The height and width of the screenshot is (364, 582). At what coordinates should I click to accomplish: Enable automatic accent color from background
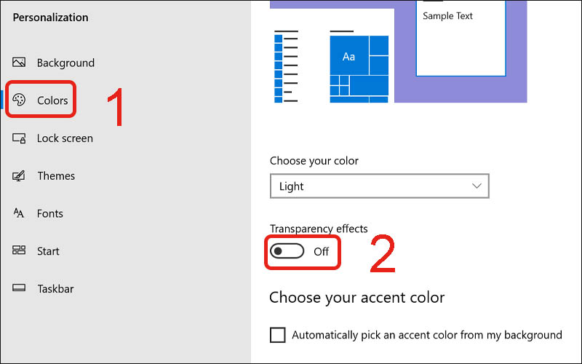click(277, 335)
